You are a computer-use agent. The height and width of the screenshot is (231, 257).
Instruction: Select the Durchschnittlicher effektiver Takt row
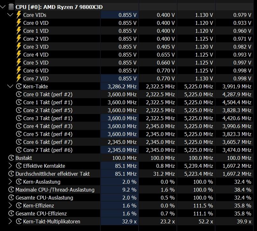(52, 174)
